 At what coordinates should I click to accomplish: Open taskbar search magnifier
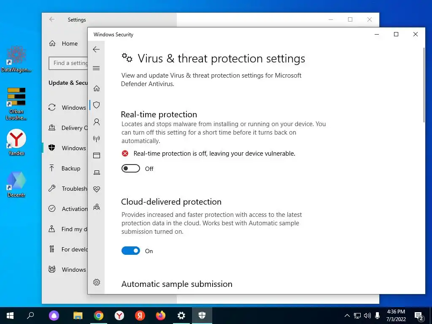(30, 316)
